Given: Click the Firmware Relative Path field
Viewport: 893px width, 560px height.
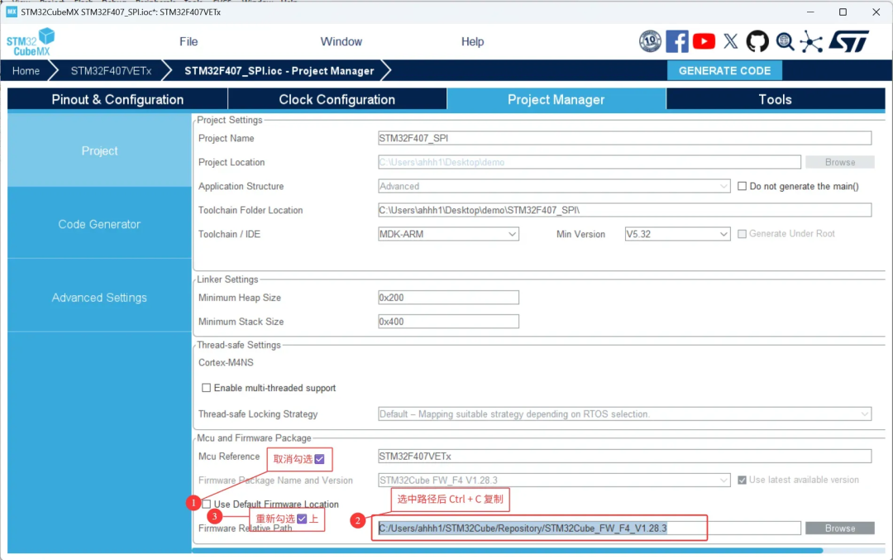Looking at the screenshot, I should [590, 528].
